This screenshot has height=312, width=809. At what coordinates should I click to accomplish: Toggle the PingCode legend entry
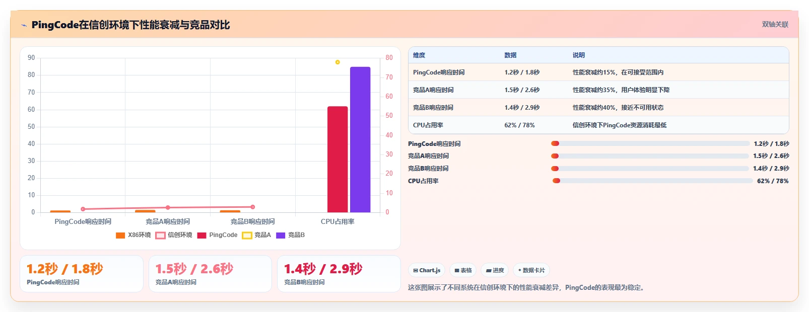[217, 235]
